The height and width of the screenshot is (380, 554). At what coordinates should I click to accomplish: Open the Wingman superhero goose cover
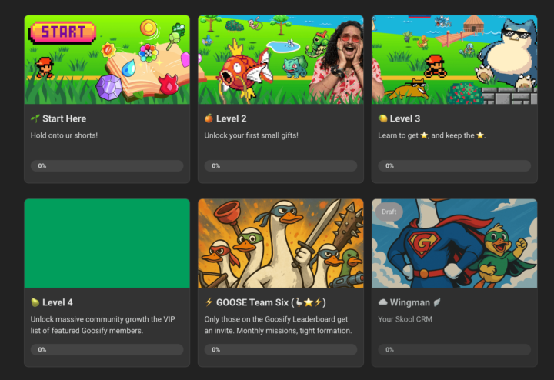coord(455,243)
